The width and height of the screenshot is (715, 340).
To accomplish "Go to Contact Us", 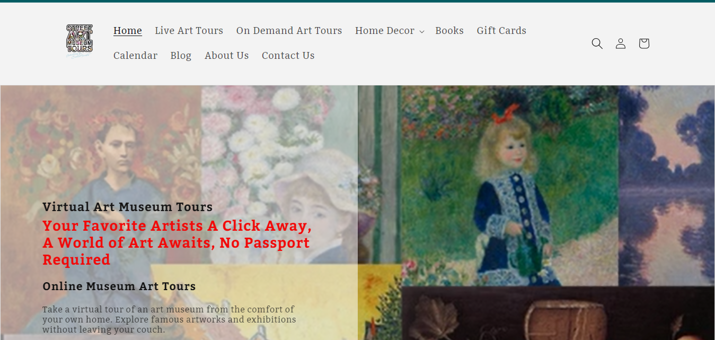I will click(x=288, y=56).
